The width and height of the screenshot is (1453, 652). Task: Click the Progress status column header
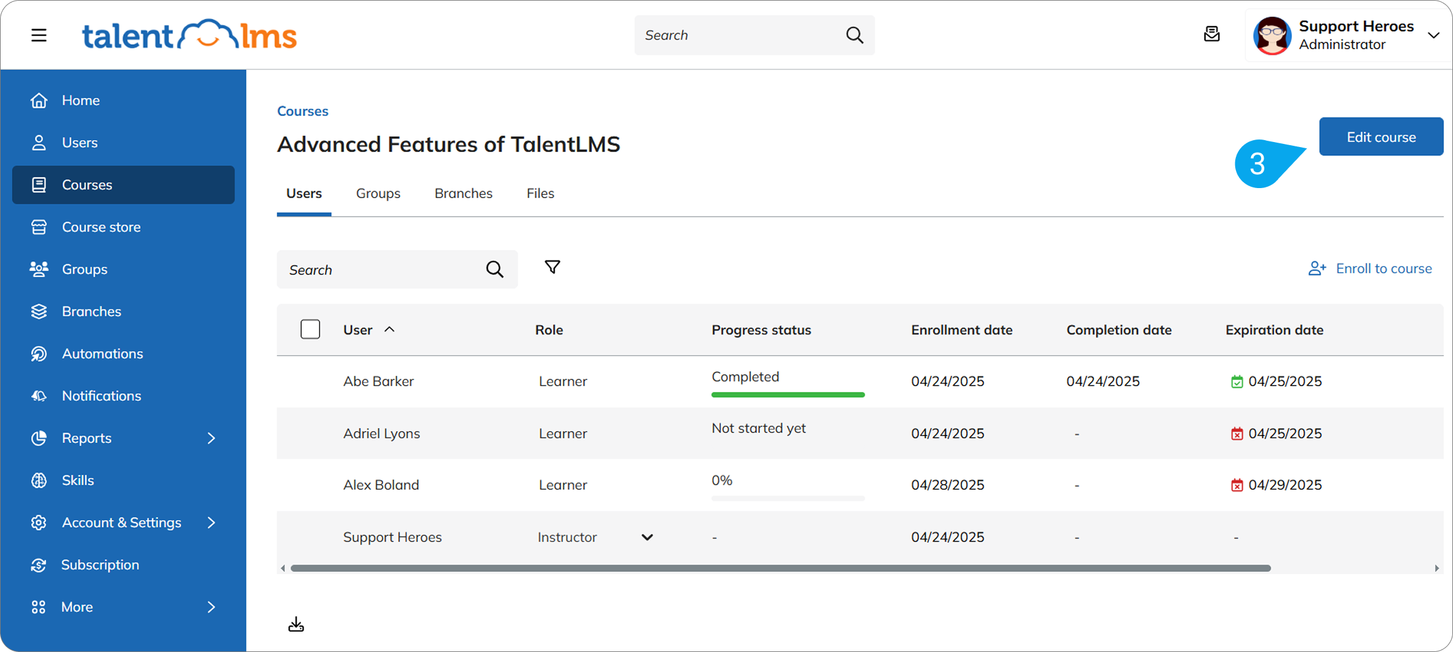point(761,329)
